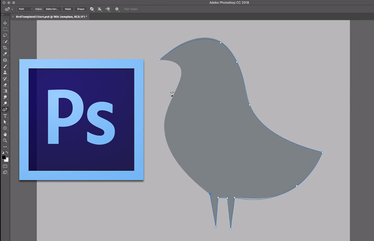The image size is (374, 241).
Task: Swap foreground and background colors
Action: coord(7,152)
